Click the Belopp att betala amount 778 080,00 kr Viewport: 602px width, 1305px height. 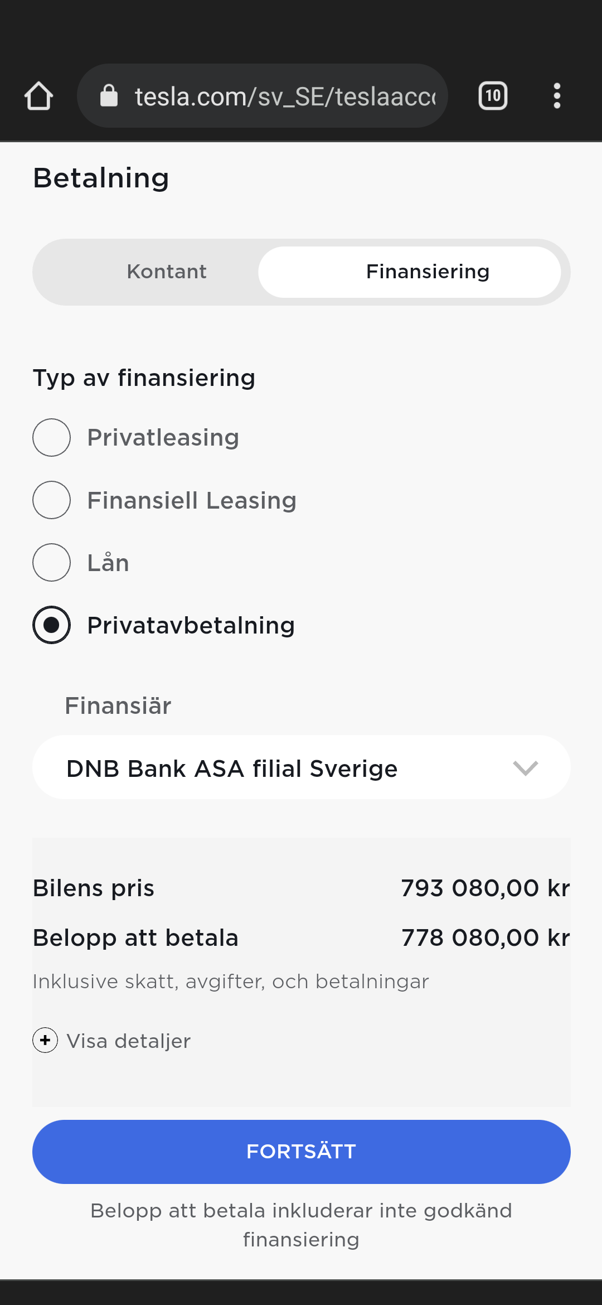(486, 937)
